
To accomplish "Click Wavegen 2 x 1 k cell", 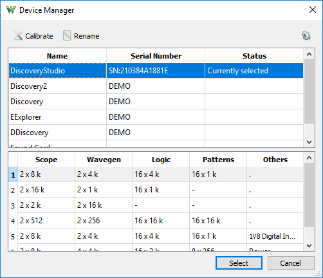I will pos(104,190).
